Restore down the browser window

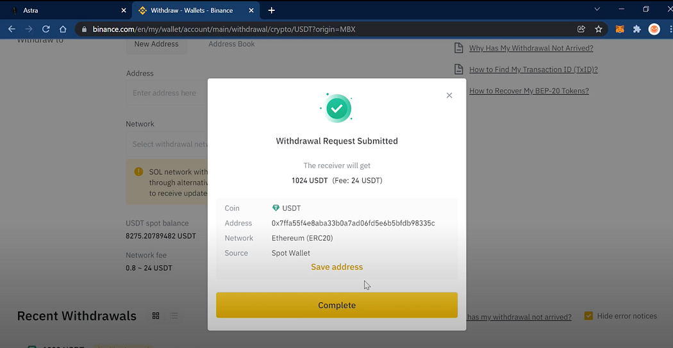pyautogui.click(x=645, y=9)
